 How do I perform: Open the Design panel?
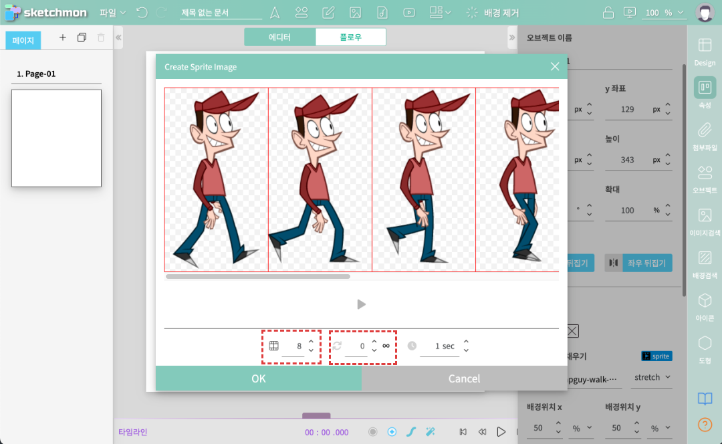tap(705, 52)
